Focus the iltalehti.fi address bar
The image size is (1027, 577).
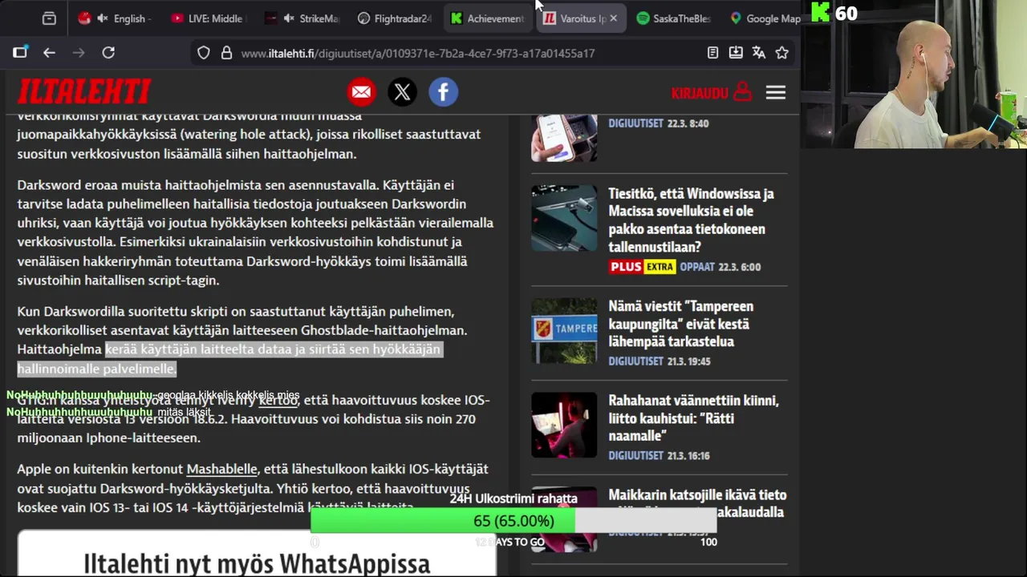417,53
